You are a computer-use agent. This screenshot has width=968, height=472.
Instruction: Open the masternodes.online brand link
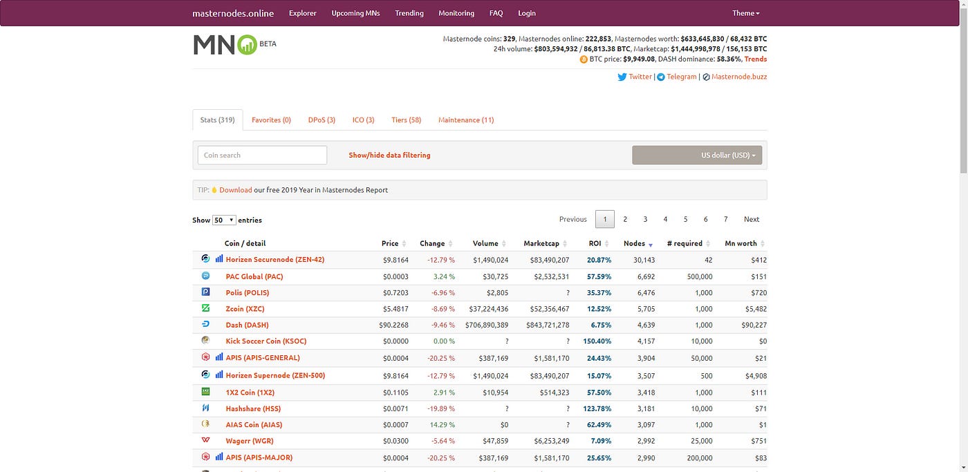point(233,13)
